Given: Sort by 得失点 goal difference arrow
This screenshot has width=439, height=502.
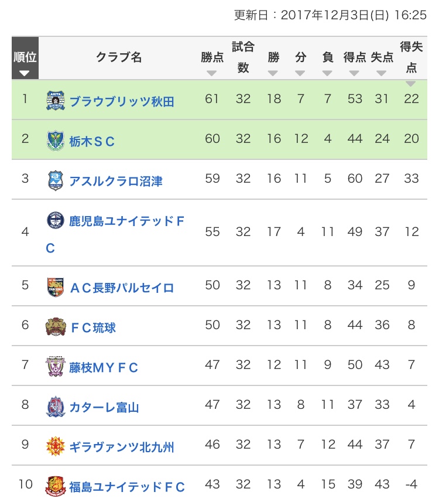Looking at the screenshot, I should point(411,84).
